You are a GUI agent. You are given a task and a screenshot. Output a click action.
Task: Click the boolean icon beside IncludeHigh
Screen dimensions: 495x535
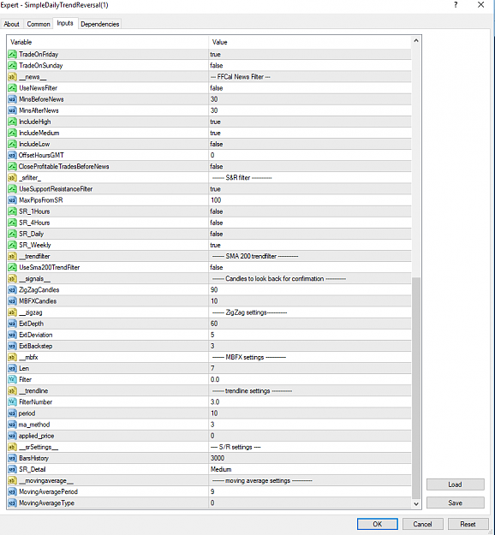(x=12, y=122)
